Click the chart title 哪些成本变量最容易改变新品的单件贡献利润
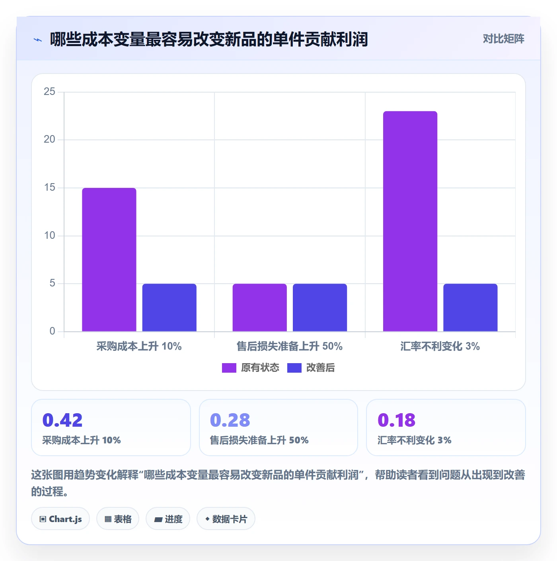 [x=209, y=39]
